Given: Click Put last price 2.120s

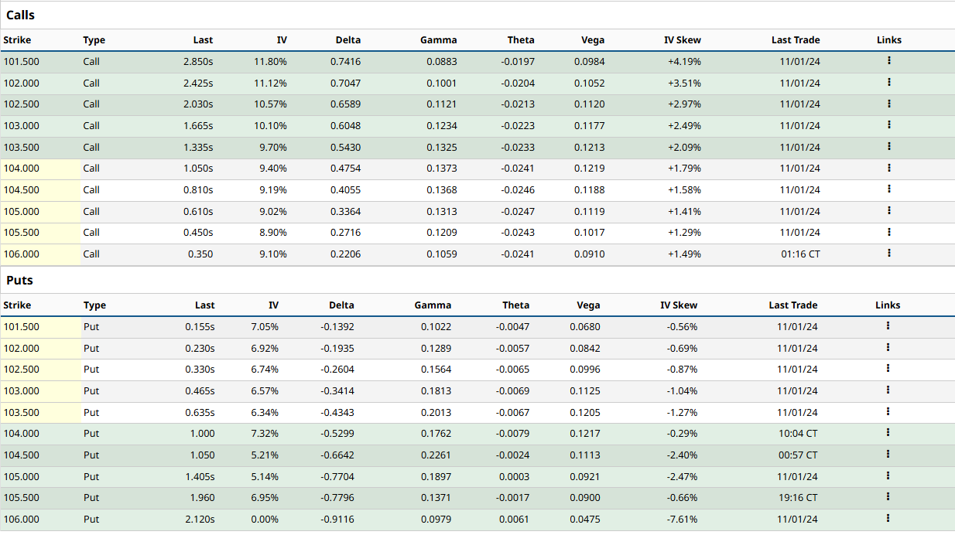Looking at the screenshot, I should pyautogui.click(x=200, y=520).
